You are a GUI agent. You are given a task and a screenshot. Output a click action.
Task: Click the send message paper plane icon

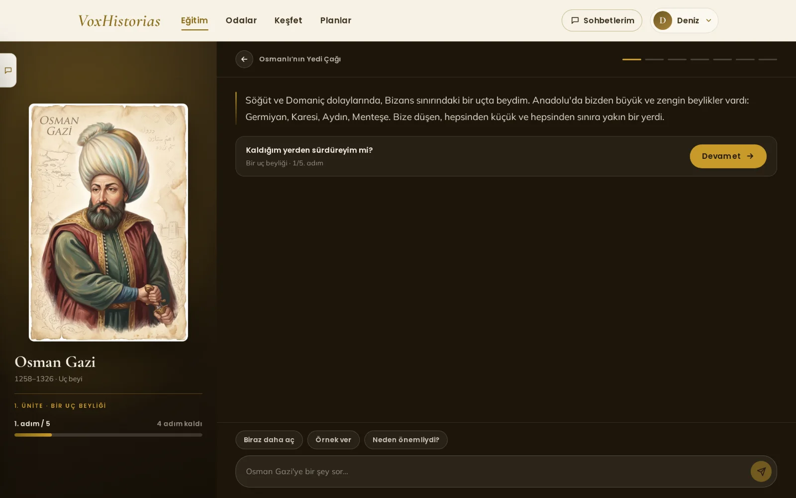(761, 471)
